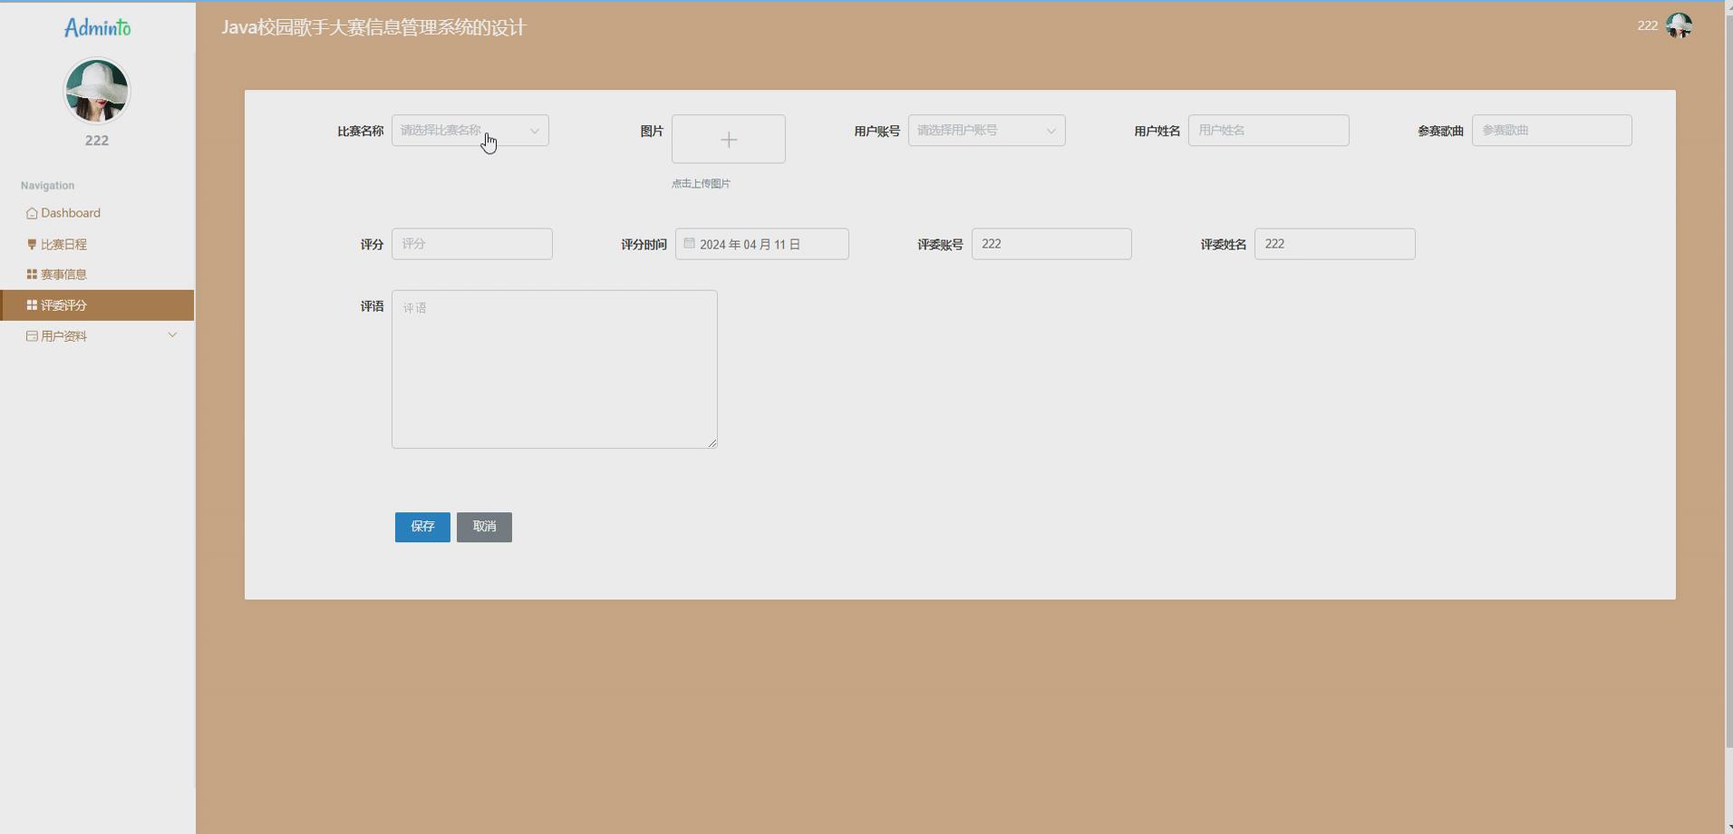Click the Dashboard home icon
This screenshot has width=1733, height=834.
tap(32, 213)
